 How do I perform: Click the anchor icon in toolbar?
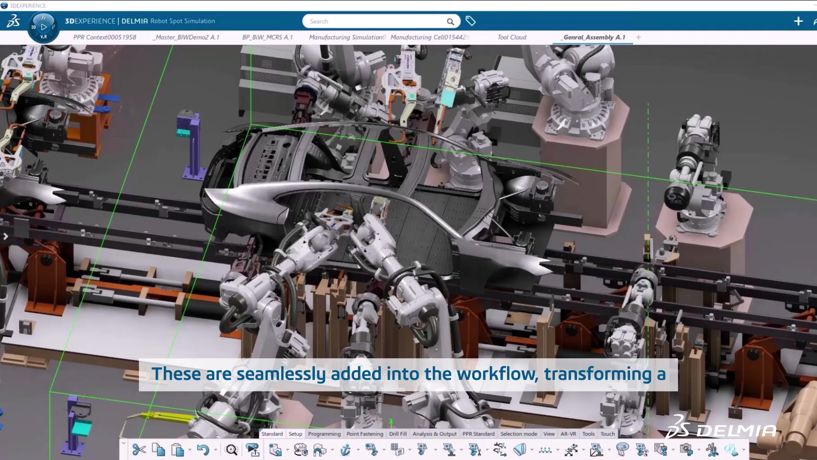click(x=346, y=449)
